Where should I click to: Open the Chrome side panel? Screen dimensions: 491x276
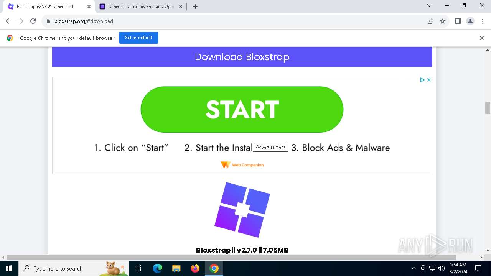[x=458, y=21]
